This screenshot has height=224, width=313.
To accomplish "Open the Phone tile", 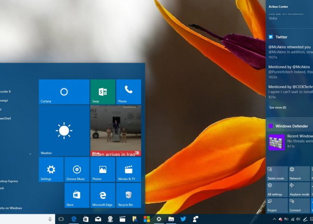I will coord(128,92).
